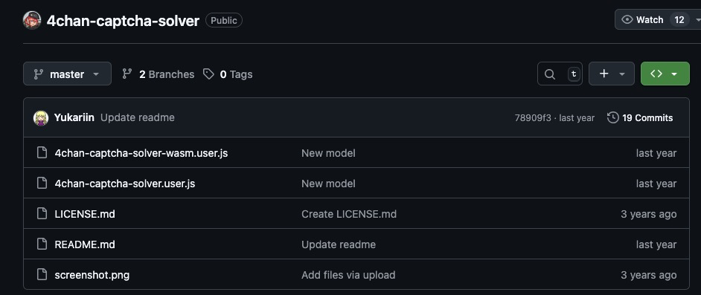Open the Watch options dropdown arrow

(697, 19)
